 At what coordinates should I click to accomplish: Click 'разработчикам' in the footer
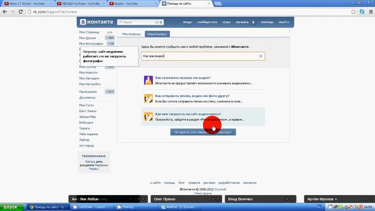229,182
